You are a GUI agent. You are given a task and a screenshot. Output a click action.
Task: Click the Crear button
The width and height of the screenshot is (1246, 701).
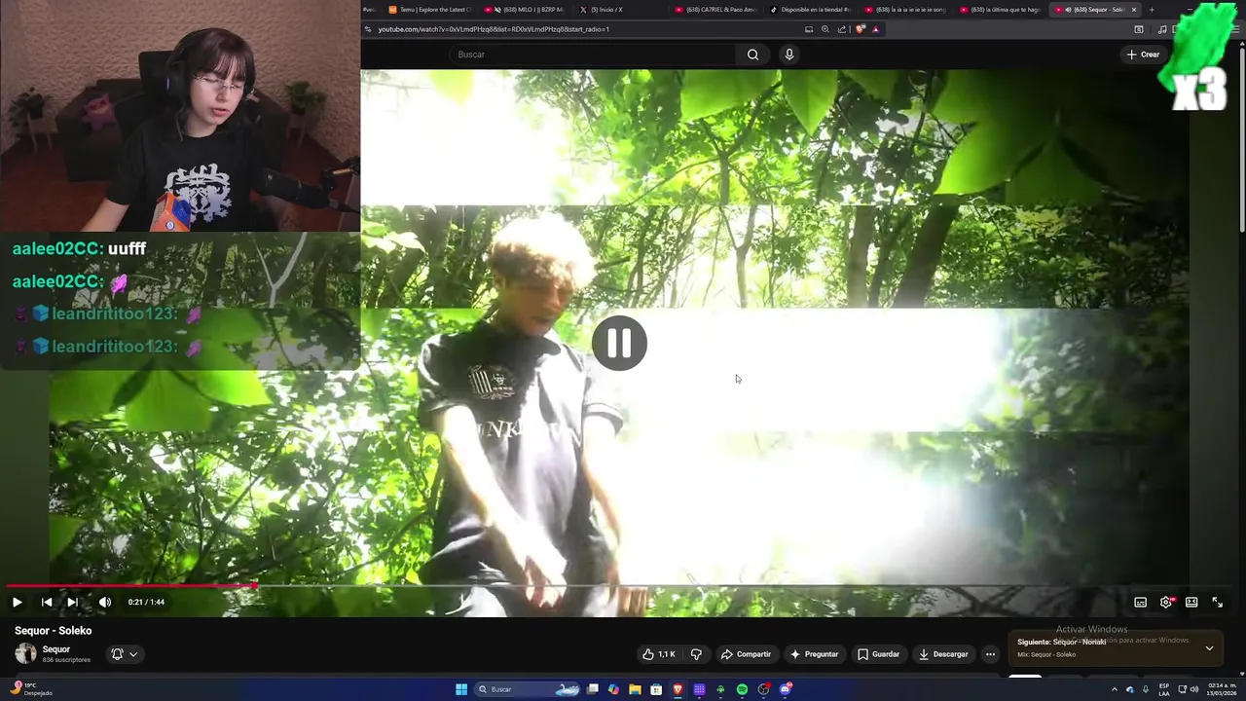[x=1143, y=55]
